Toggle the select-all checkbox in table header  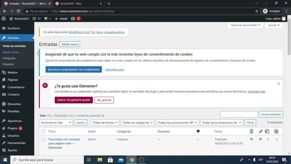pyautogui.click(x=43, y=132)
